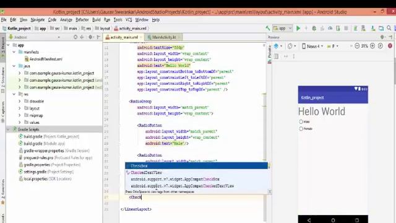Click the Make Project hammer icon
This screenshot has width=396, height=223.
coord(267,28)
